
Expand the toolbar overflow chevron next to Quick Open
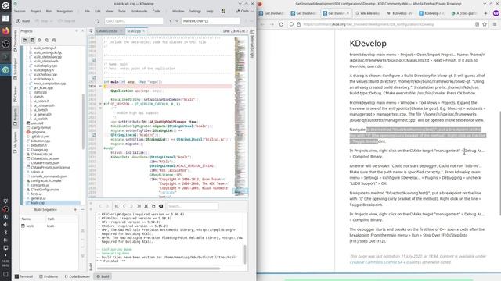pos(98,21)
